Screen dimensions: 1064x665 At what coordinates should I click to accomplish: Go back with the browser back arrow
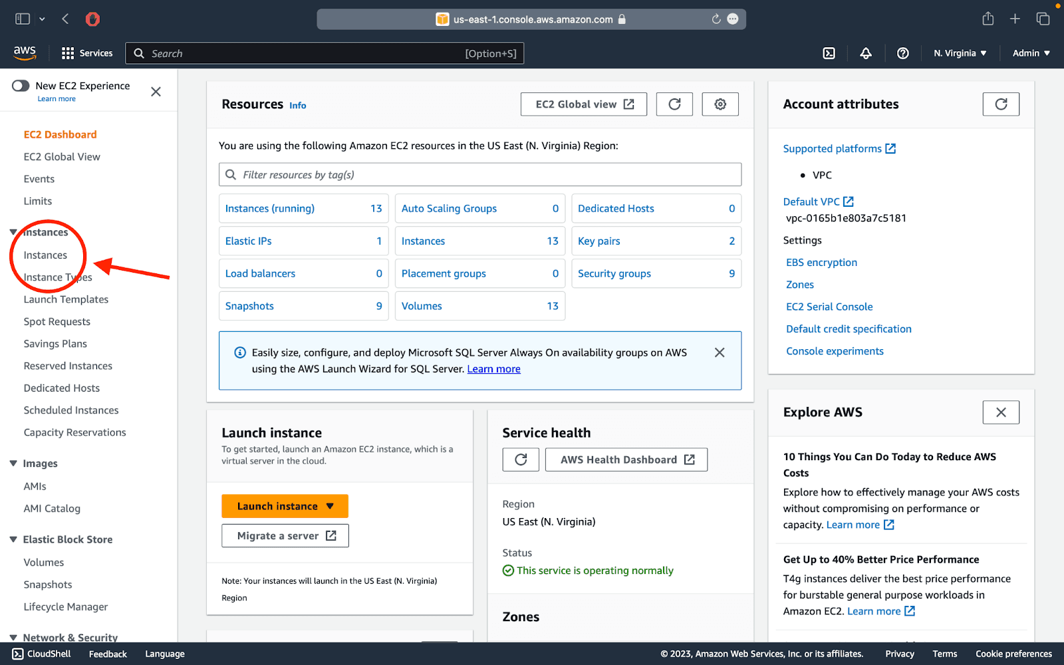point(65,19)
